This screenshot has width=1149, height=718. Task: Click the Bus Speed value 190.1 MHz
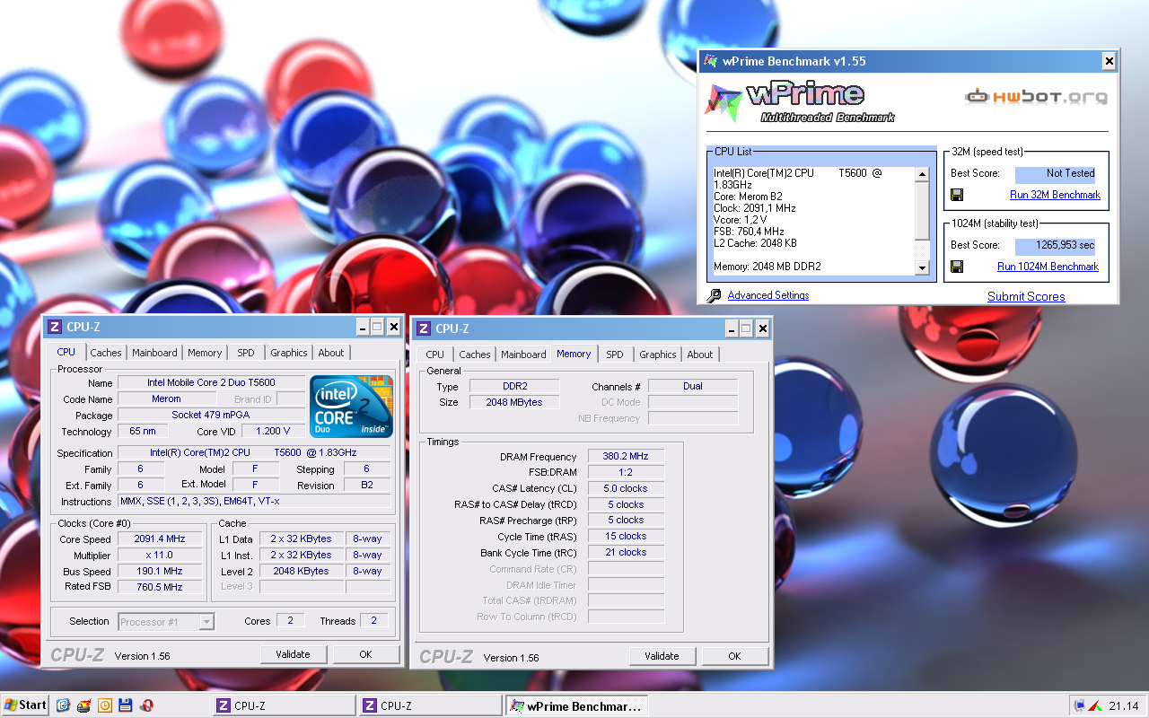click(x=160, y=572)
